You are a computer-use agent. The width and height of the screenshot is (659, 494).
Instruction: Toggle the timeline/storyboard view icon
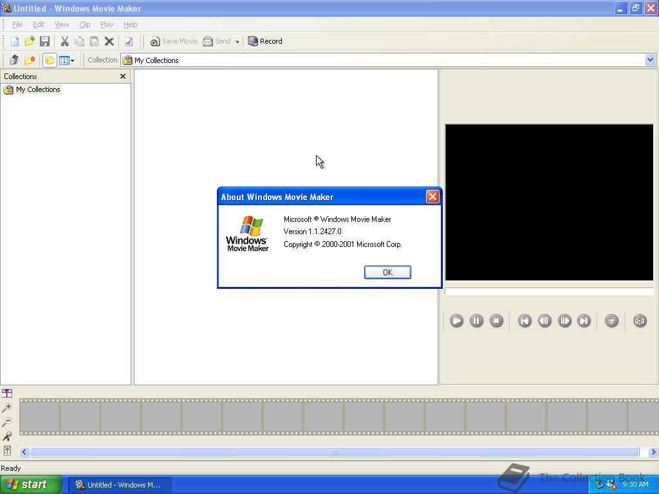(7, 393)
